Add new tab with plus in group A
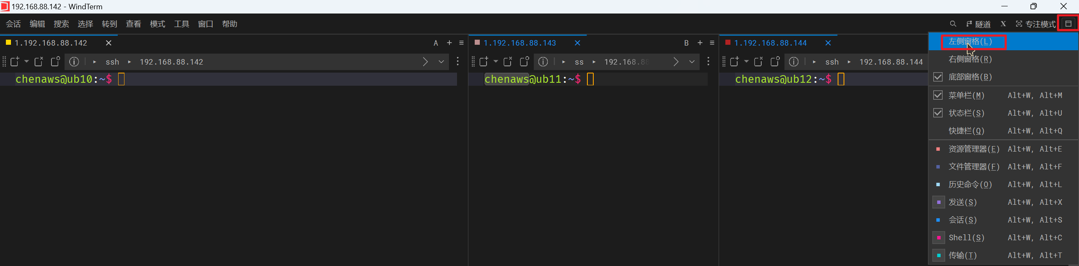1079x266 pixels. click(x=449, y=43)
